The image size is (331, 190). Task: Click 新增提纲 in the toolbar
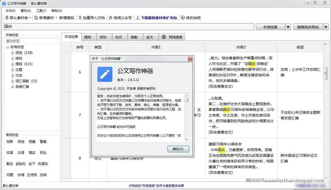67,18
